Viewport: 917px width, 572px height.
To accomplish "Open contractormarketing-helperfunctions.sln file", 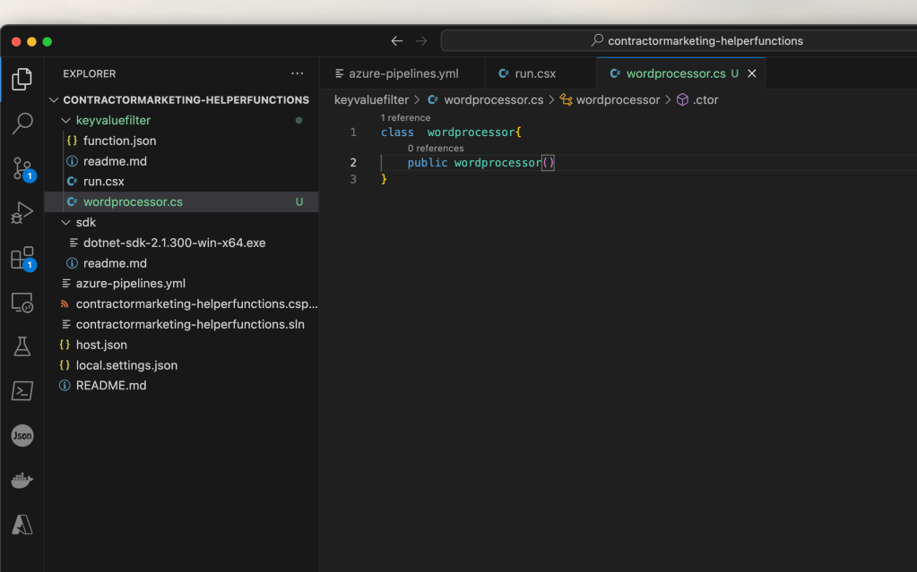I will 181,324.
